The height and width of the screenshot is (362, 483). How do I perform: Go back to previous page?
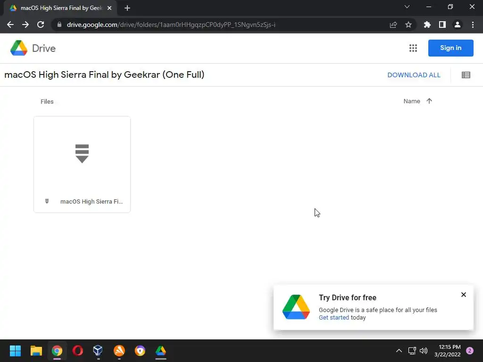(x=10, y=25)
